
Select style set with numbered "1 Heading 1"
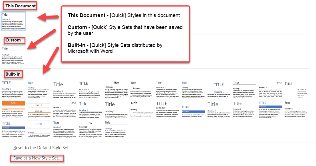[142, 89]
